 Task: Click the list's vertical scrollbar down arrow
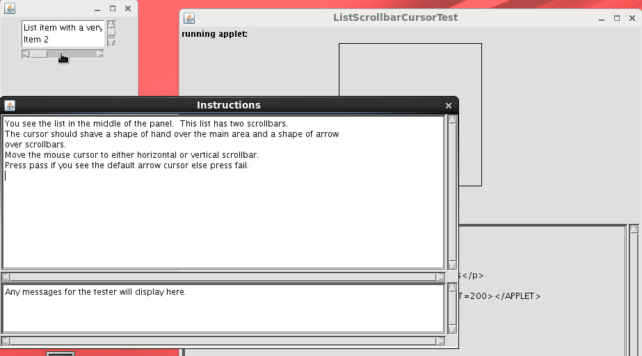(111, 42)
